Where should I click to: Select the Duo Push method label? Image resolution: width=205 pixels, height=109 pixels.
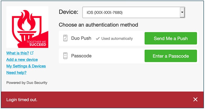(81, 38)
